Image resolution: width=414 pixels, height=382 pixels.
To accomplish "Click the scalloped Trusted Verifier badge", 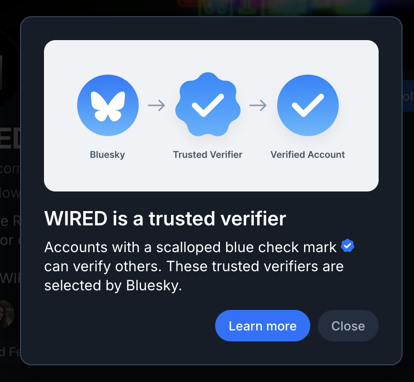I will [207, 106].
